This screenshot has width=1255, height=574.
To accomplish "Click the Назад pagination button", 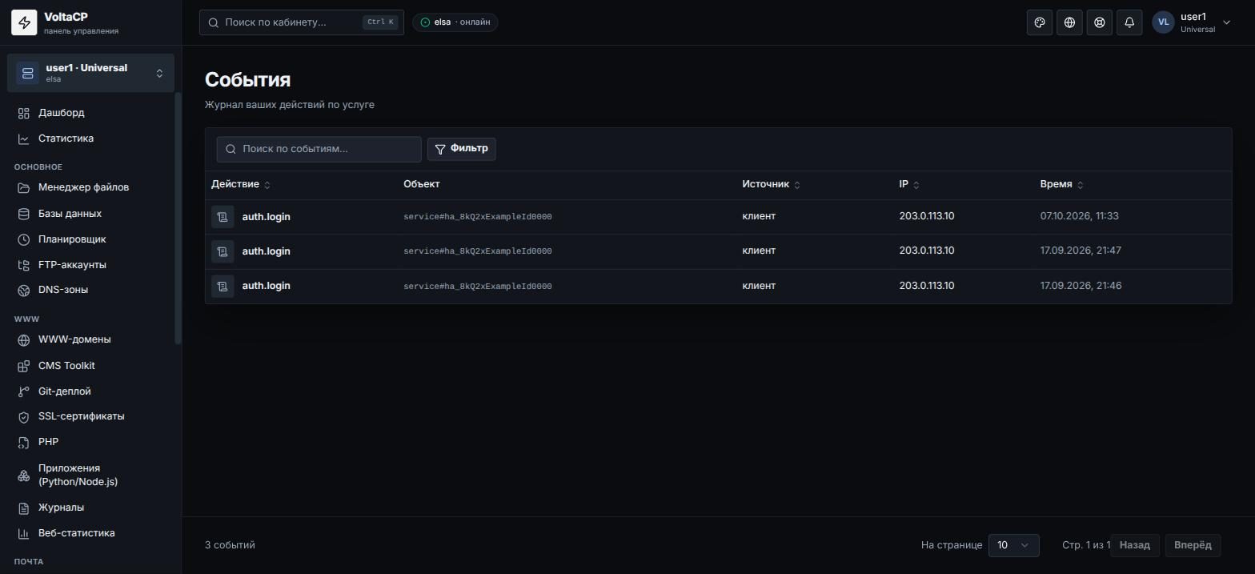I will [1135, 545].
